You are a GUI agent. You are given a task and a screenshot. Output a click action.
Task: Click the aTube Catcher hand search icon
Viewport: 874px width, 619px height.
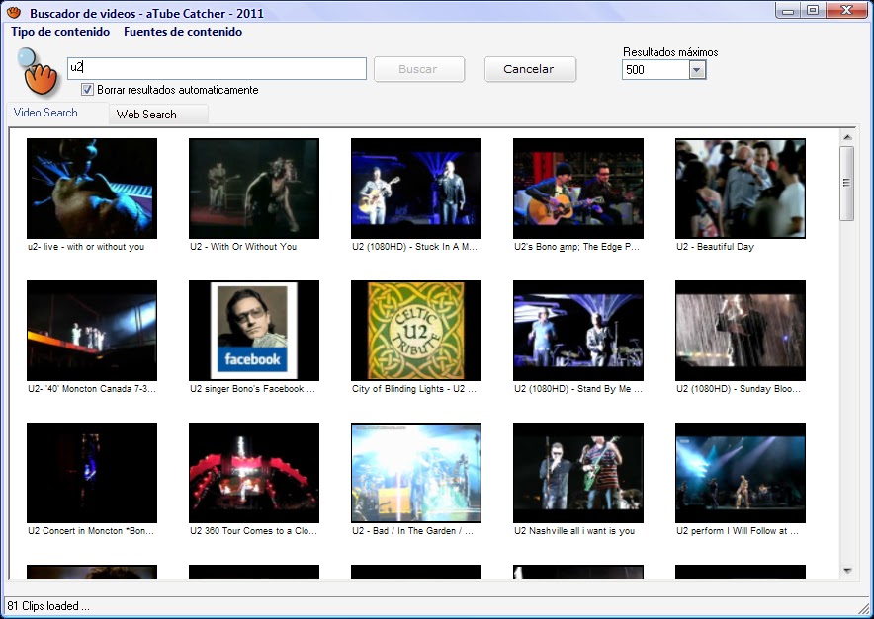[38, 72]
